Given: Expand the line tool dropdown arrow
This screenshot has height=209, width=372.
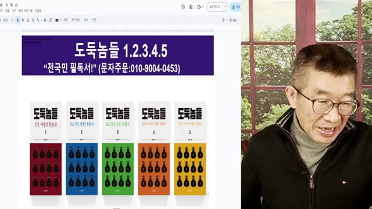Looking at the screenshot, I should coord(41,20).
